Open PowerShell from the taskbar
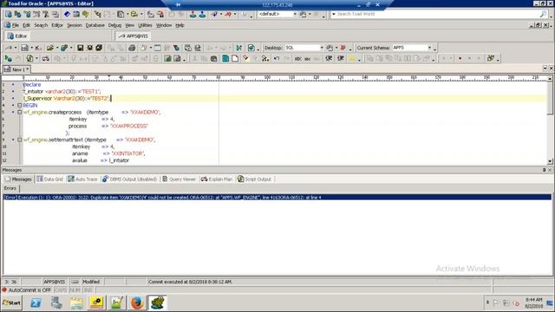Image resolution: width=555 pixels, height=312 pixels. coord(36,302)
